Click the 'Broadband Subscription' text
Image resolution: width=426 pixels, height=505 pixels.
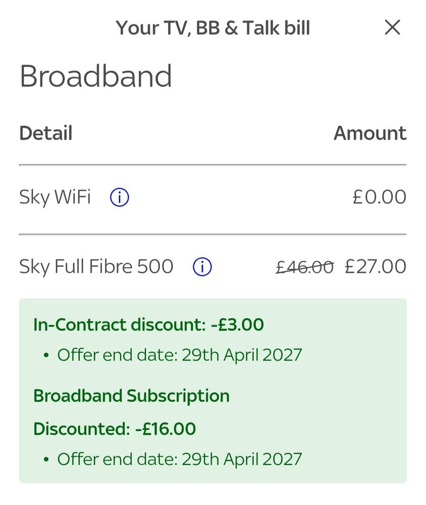coord(131,395)
